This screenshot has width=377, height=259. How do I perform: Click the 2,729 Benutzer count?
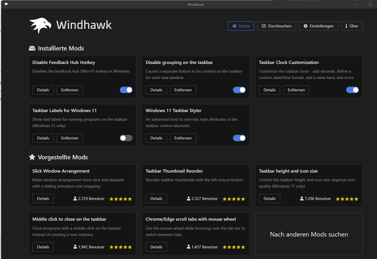[x=91, y=198]
